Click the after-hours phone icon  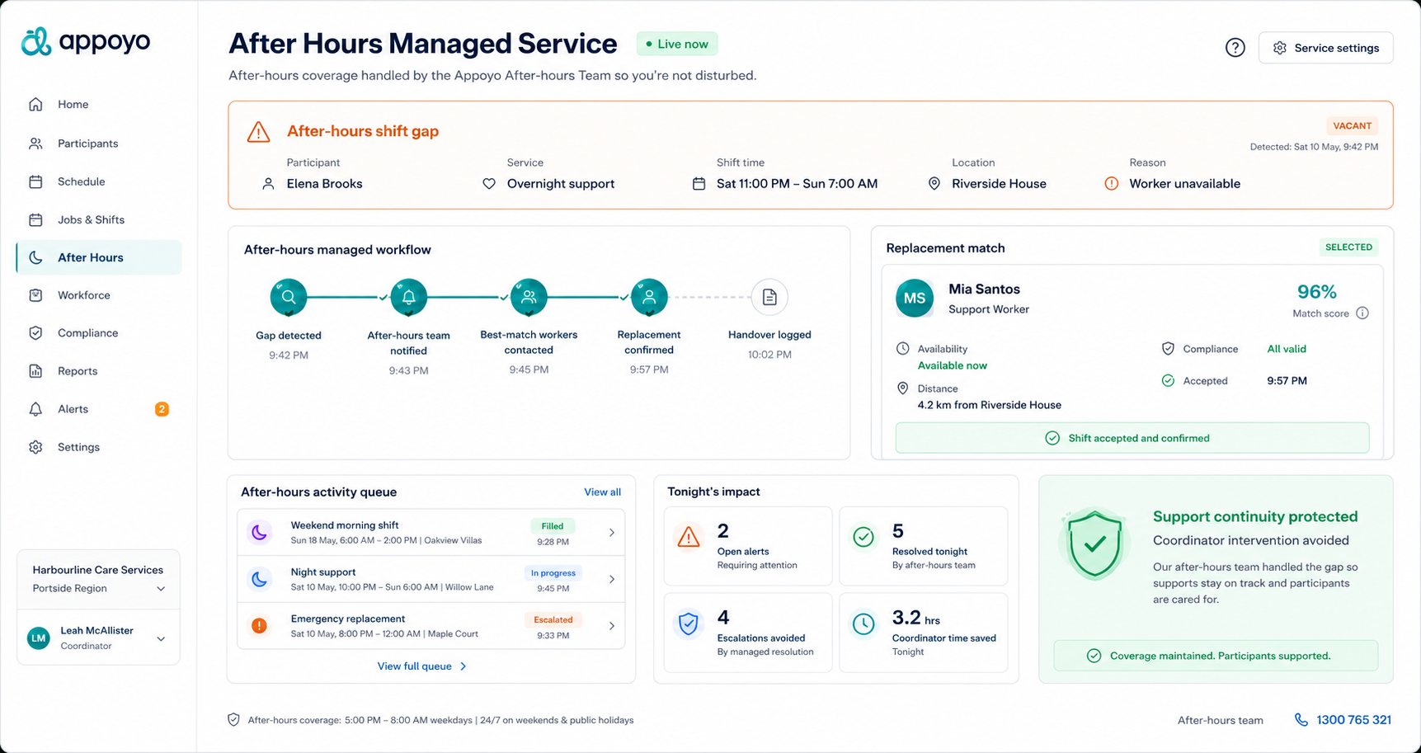tap(1301, 720)
